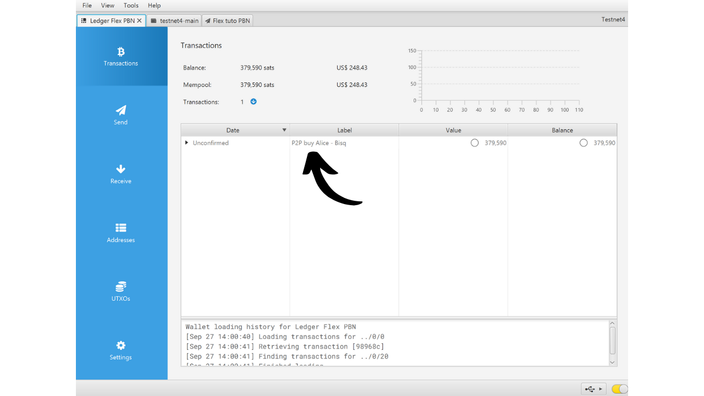The image size is (704, 396).
Task: Click the Balance '379,590 sats' summary value
Action: click(257, 68)
